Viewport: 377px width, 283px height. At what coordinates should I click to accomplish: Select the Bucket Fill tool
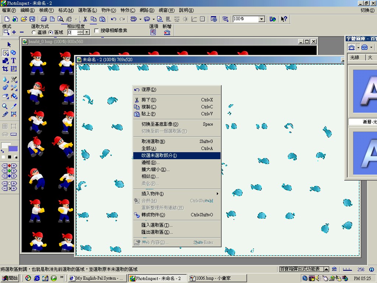click(x=14, y=96)
